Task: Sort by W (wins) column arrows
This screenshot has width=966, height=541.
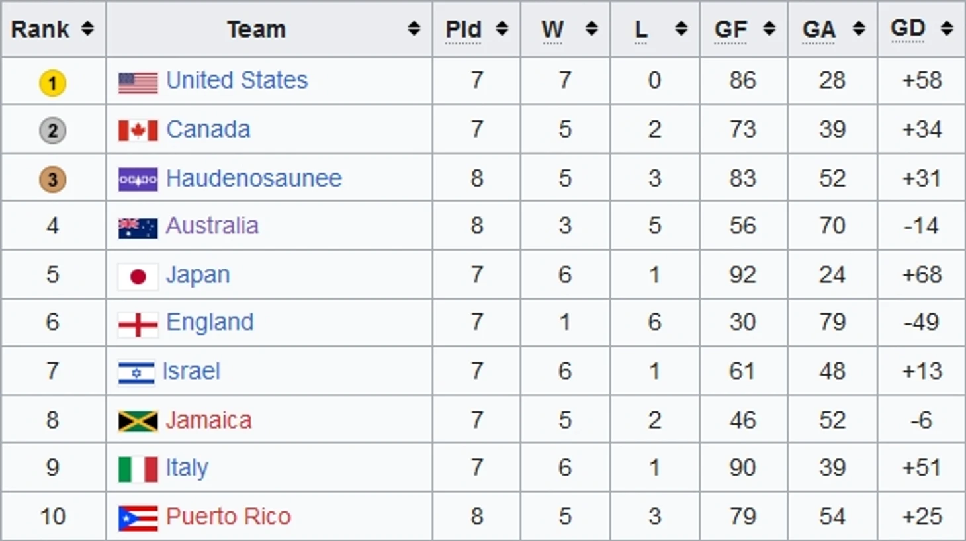Action: pyautogui.click(x=592, y=29)
